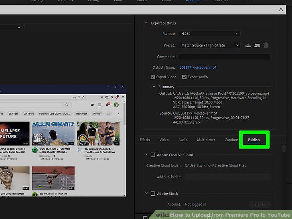Click the cat compilation video thumbnail
292x219 pixels.
15,178
